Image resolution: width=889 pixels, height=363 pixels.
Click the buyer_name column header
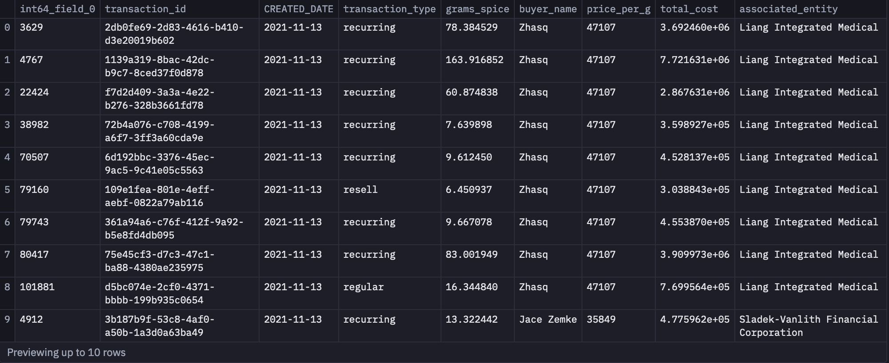coord(548,9)
